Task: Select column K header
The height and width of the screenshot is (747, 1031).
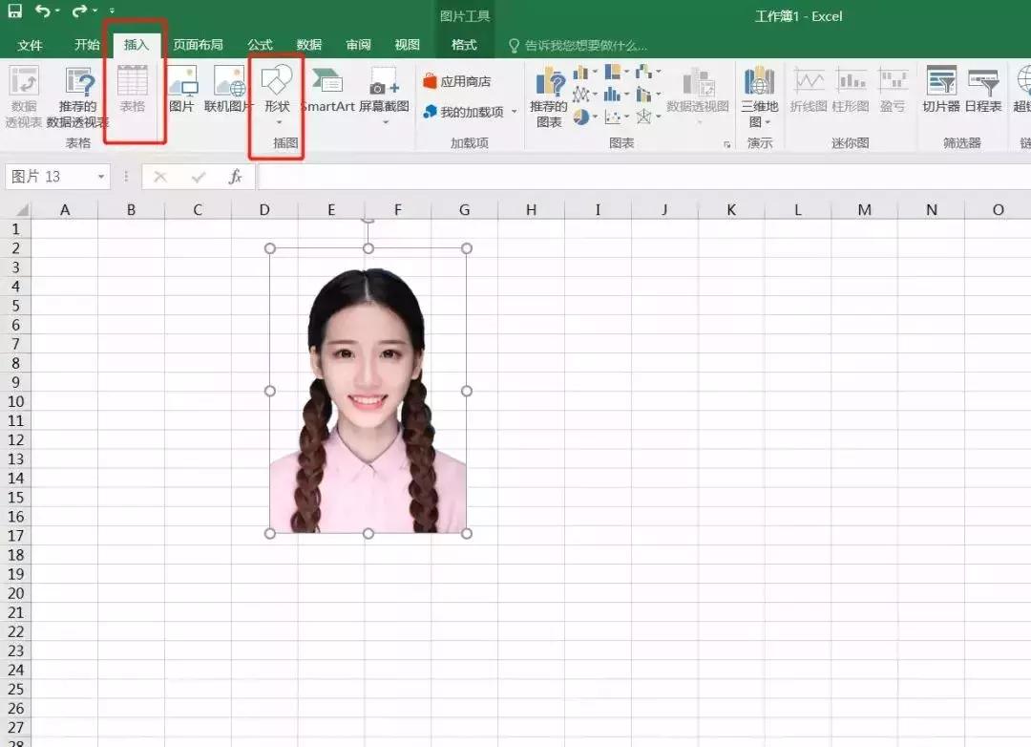Action: tap(731, 209)
